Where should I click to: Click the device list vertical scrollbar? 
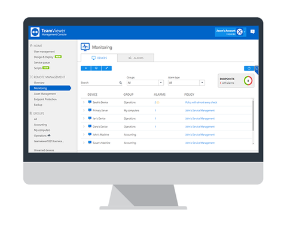(253, 115)
